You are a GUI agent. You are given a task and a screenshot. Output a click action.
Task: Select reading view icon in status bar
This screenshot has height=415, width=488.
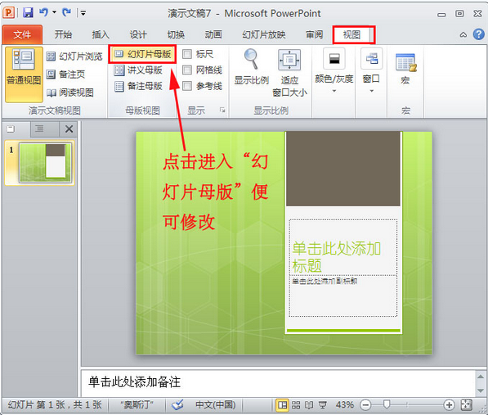309,405
